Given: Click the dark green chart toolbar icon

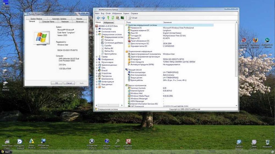Looking at the screenshot, I should pyautogui.click(x=122, y=18).
